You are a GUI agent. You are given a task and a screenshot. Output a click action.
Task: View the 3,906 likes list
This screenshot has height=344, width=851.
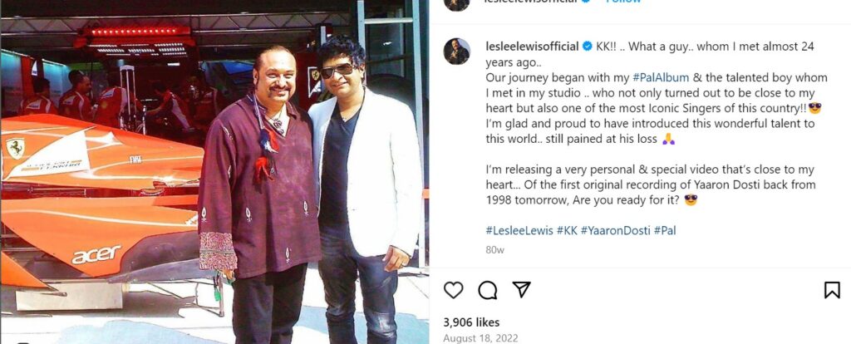(472, 322)
